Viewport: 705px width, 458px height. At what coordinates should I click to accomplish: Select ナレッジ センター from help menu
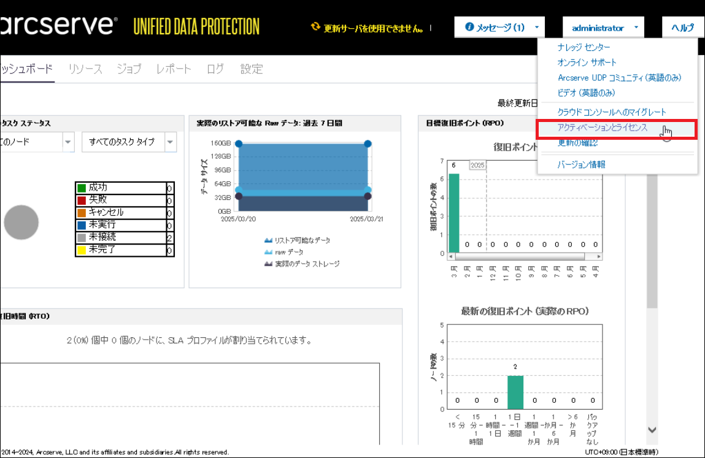point(584,47)
